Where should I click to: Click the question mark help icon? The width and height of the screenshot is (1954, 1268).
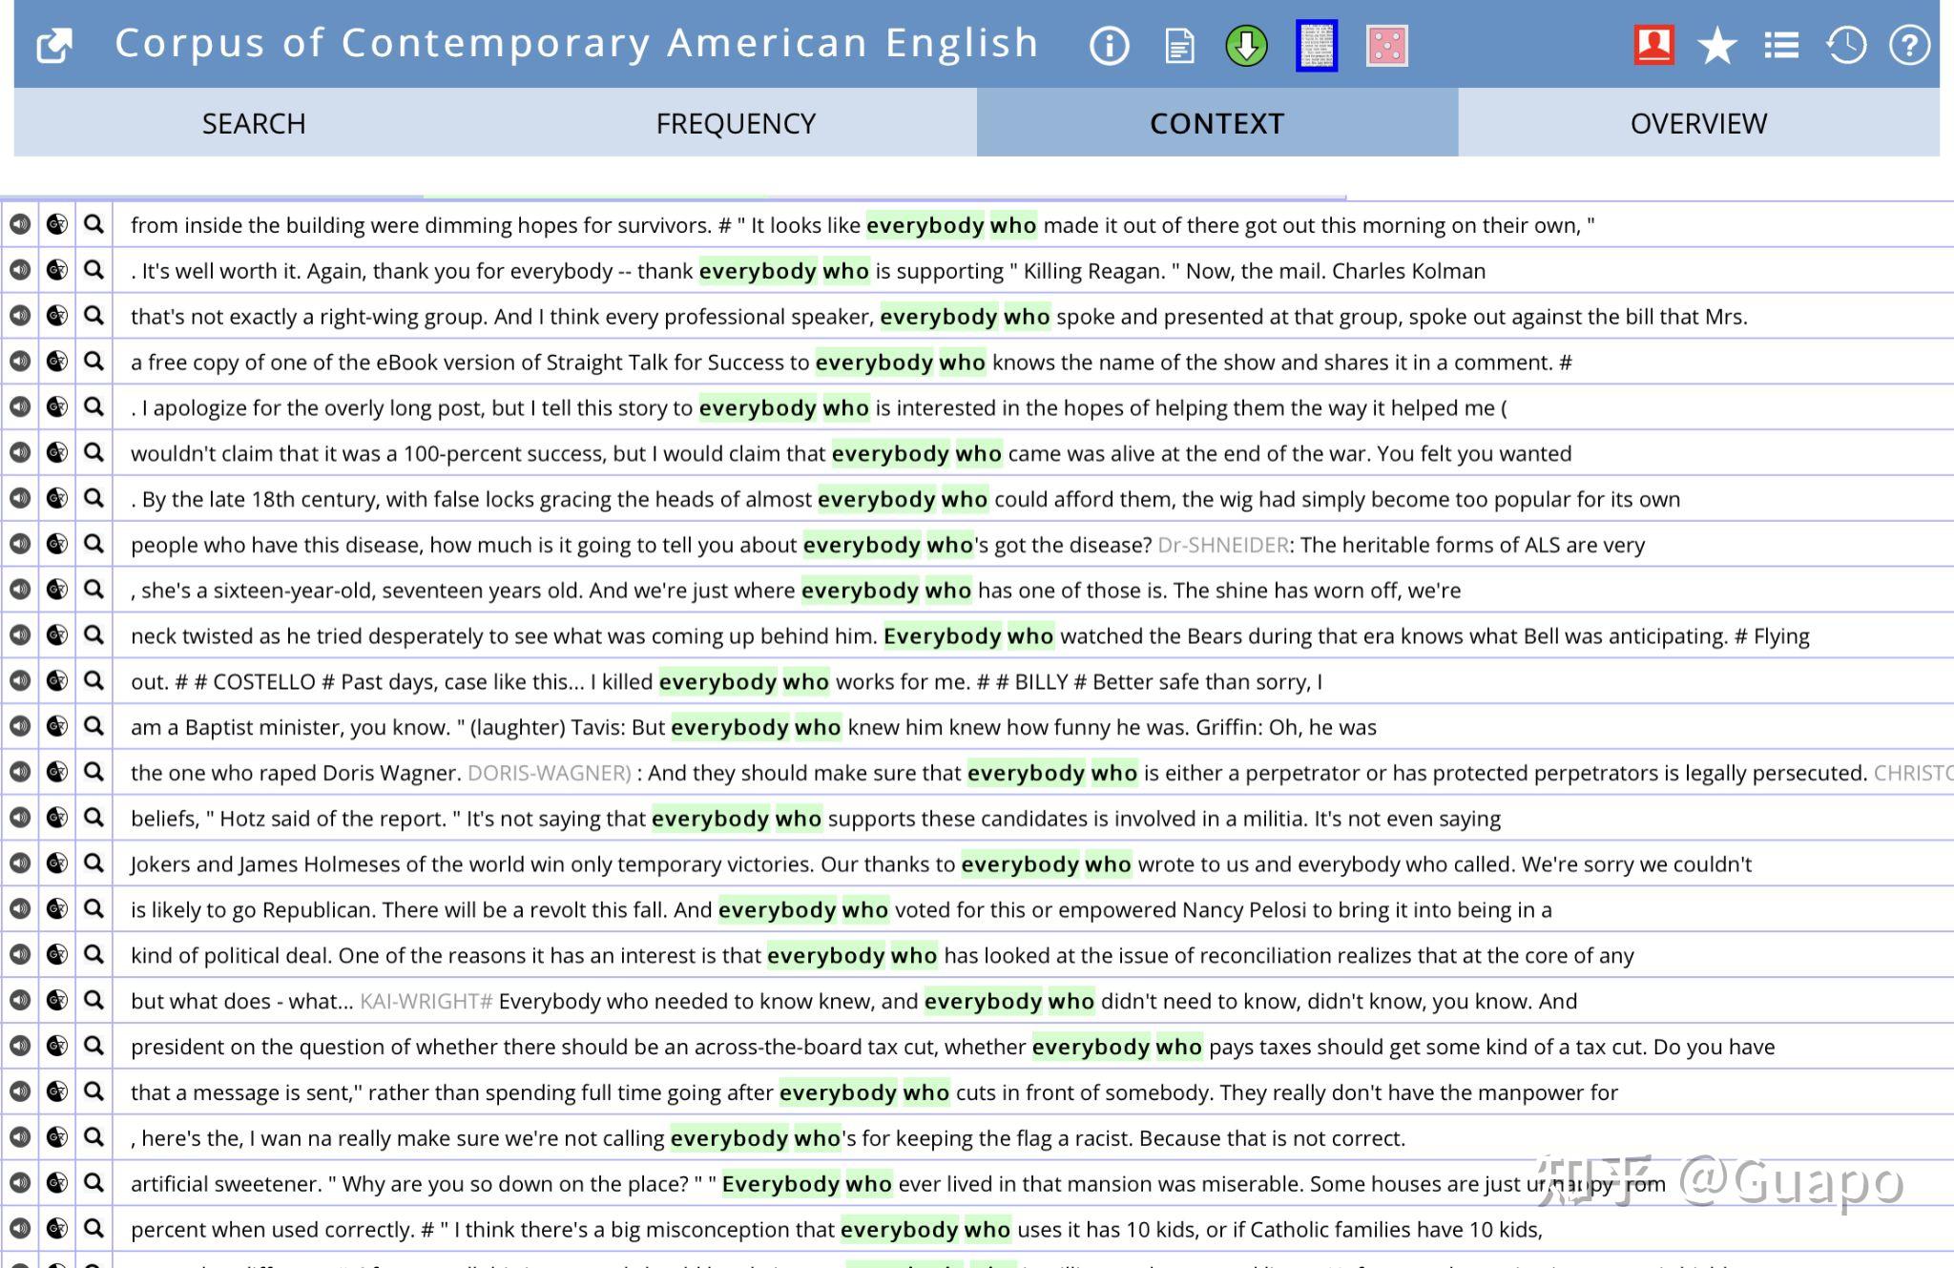click(x=1909, y=45)
